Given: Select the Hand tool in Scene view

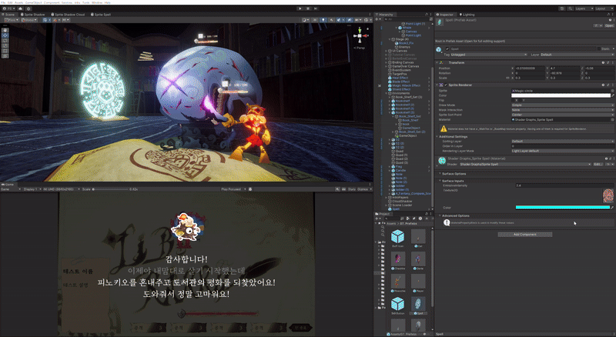Looking at the screenshot, I should [5, 30].
